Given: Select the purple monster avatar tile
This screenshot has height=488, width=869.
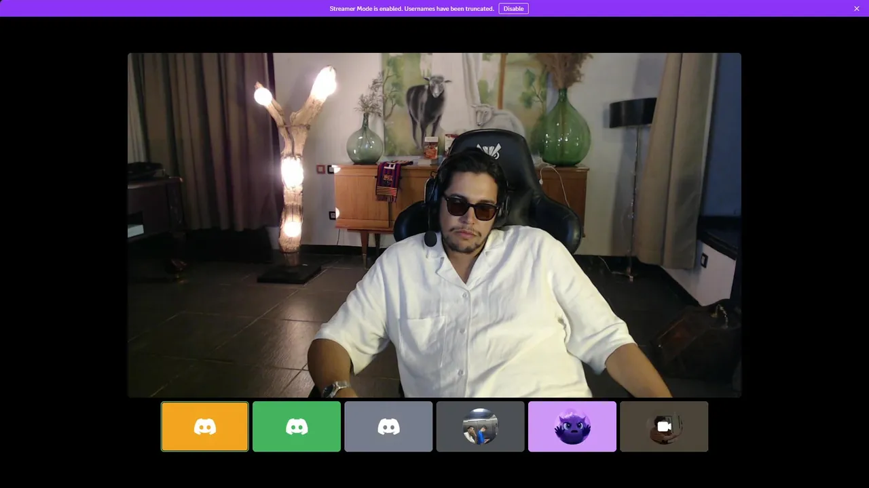Looking at the screenshot, I should click(572, 426).
